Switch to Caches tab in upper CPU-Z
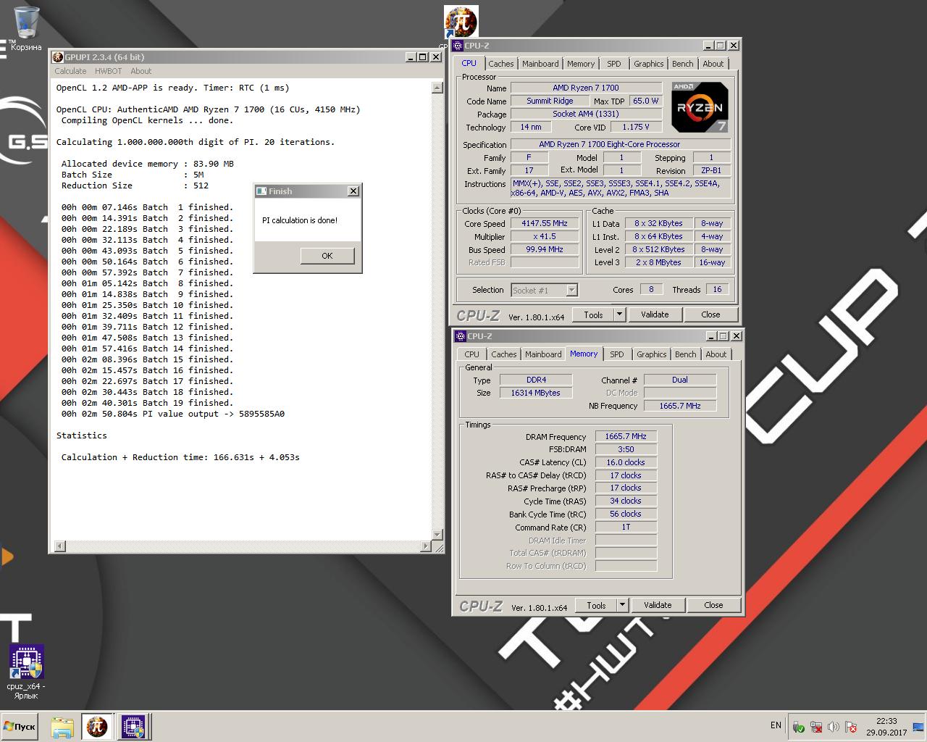 click(x=501, y=64)
